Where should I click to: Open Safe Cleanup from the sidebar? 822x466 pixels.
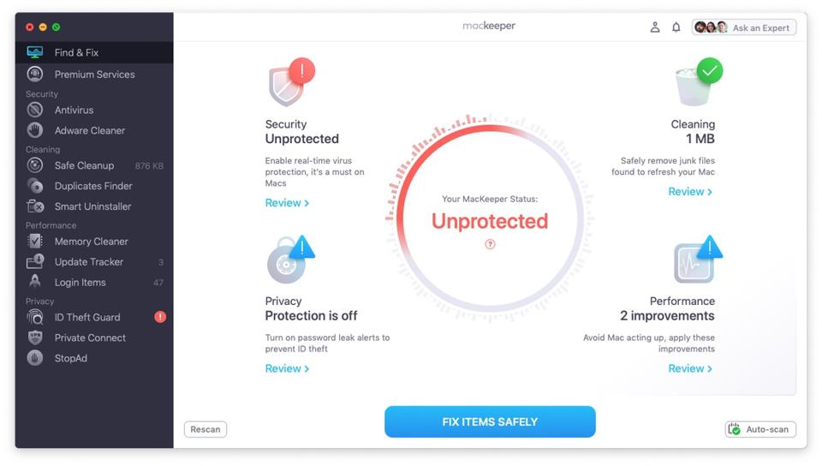point(84,165)
